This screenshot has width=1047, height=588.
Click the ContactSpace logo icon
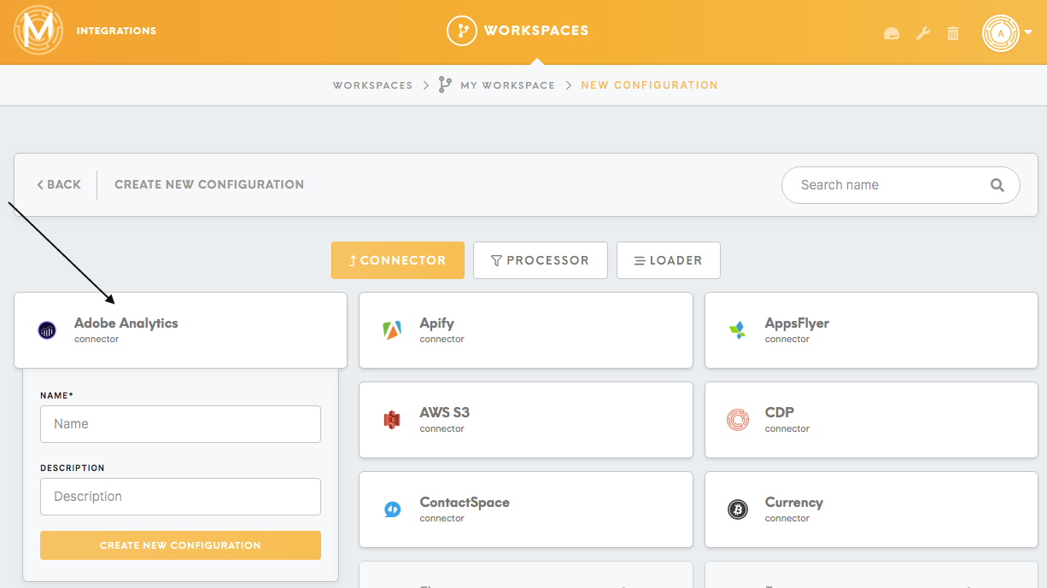coord(392,509)
